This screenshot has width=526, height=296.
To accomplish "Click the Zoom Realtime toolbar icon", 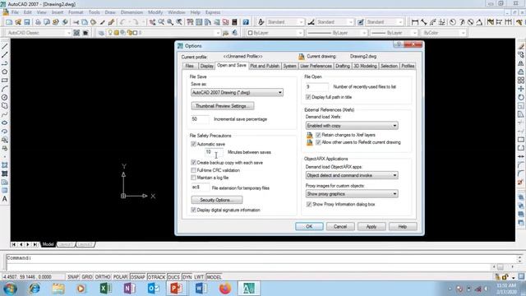I will (161, 22).
